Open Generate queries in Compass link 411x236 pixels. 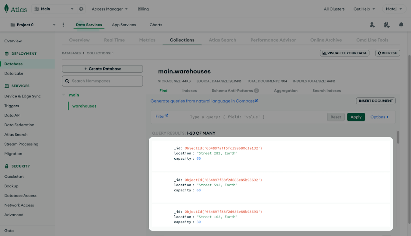pos(204,101)
